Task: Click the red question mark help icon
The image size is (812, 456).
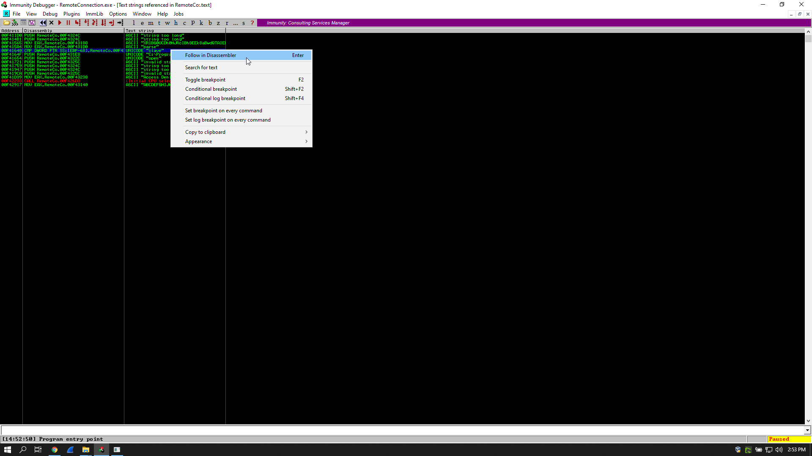Action: [252, 23]
